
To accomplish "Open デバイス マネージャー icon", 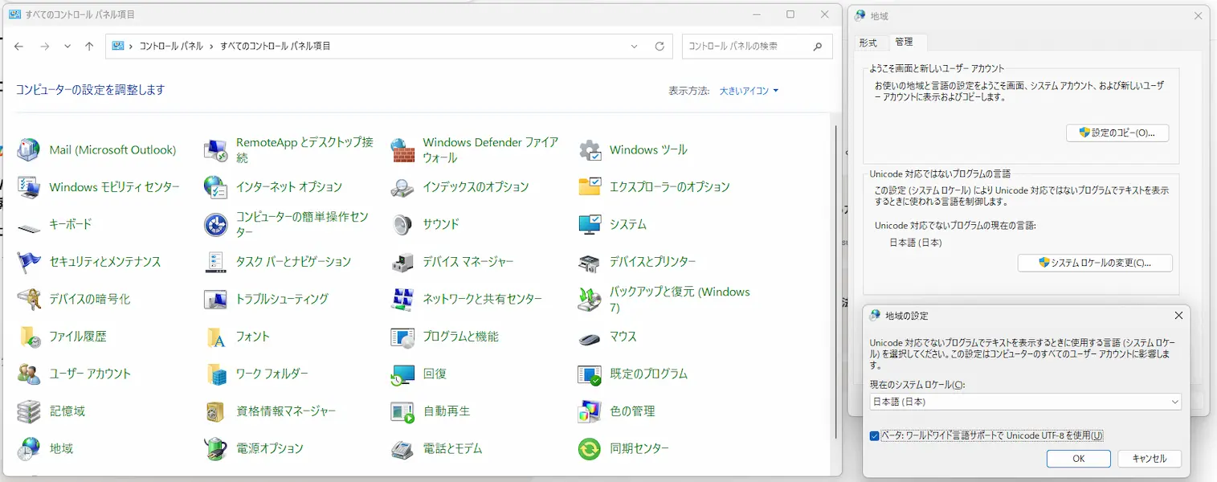I will (402, 262).
